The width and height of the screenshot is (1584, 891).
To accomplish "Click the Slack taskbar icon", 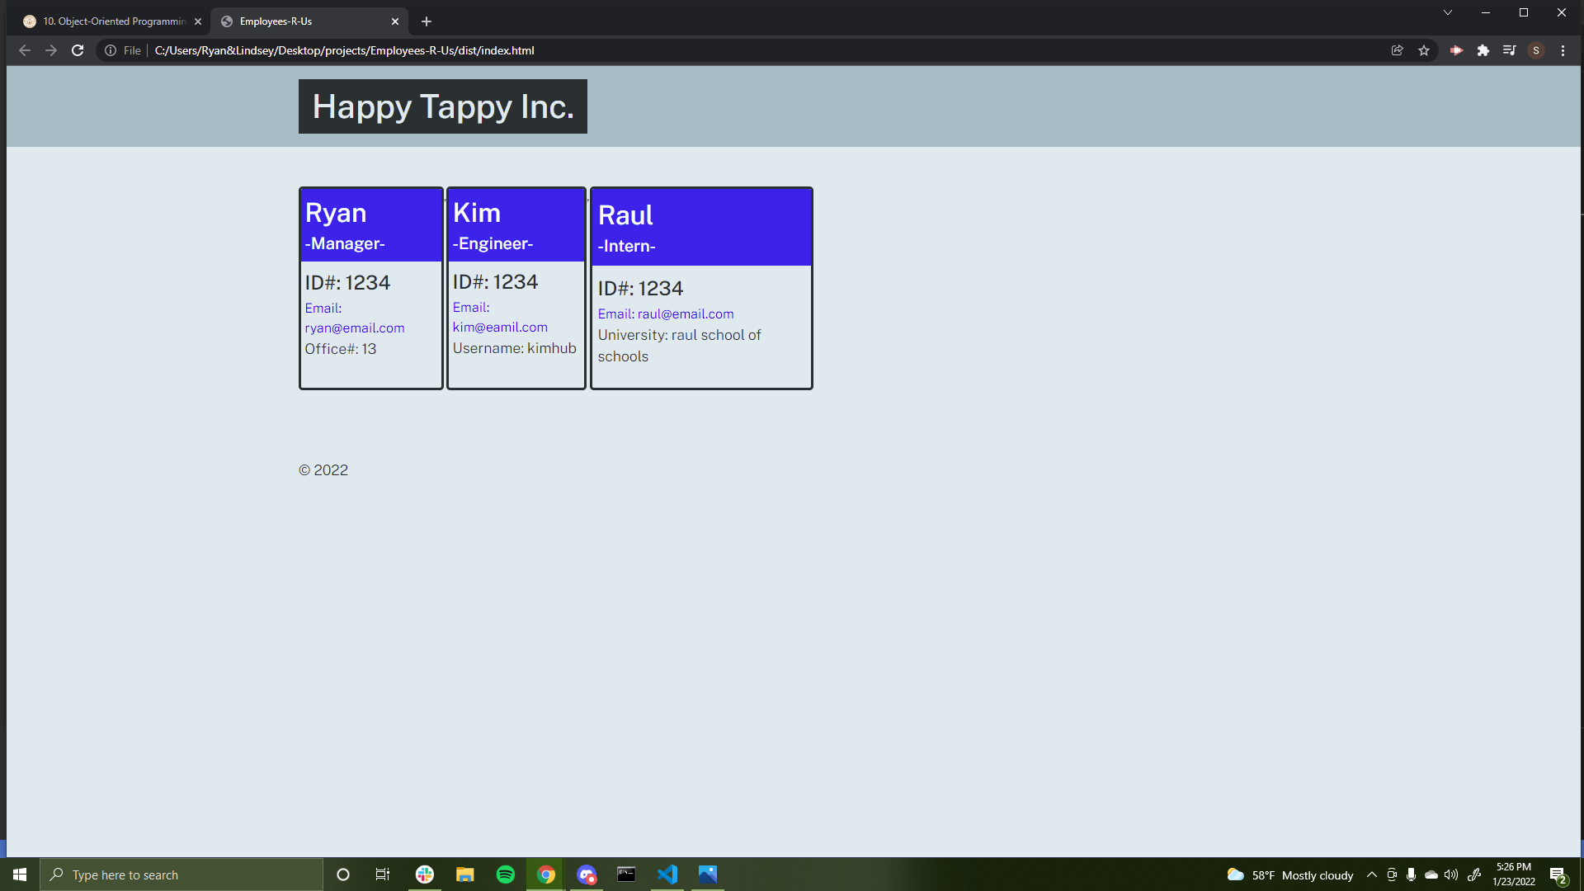I will click(x=425, y=874).
